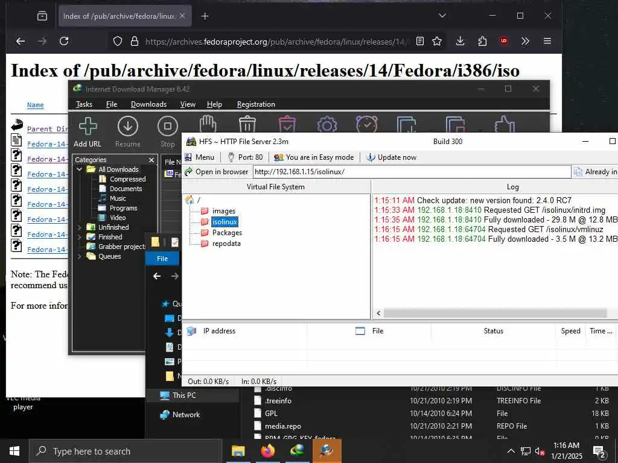Viewport: 618px width, 463px height.
Task: Open Firefox hamburger application menu
Action: tap(547, 41)
